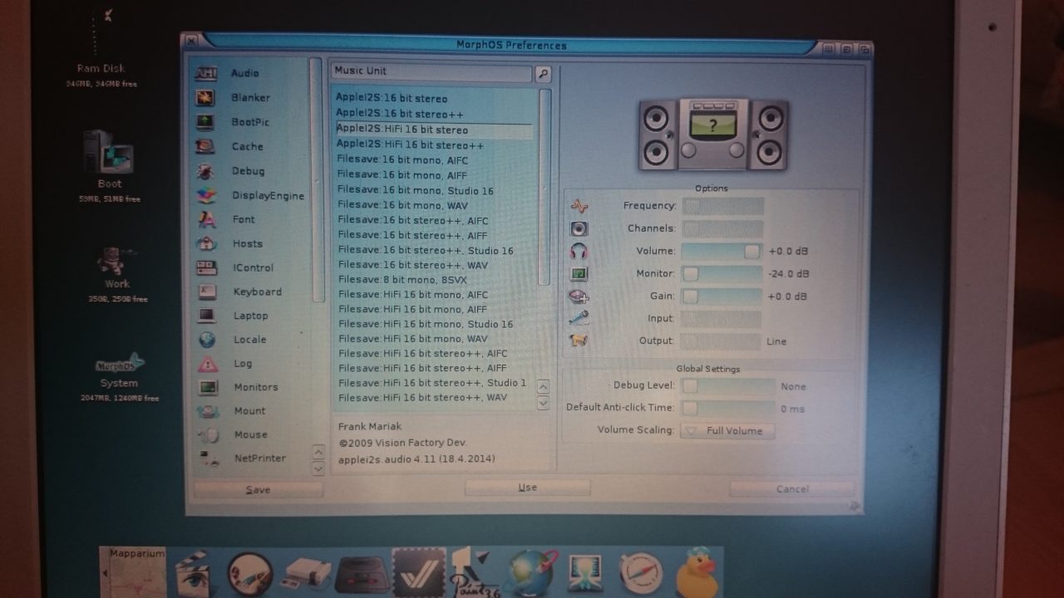The height and width of the screenshot is (598, 1064).
Task: Launch the clapperboard eye dock icon
Action: (194, 573)
